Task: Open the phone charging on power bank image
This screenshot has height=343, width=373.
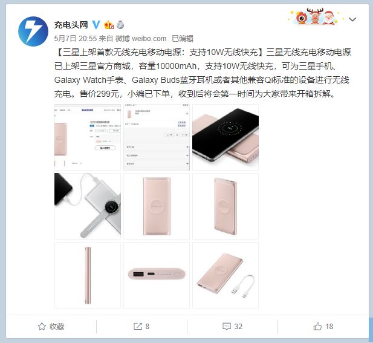Action: click(x=225, y=137)
